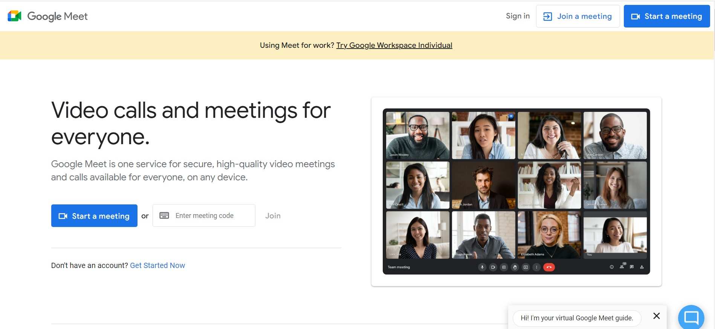Screen dimensions: 715x329
Task: Click the Team meeting label in preview
Action: click(x=399, y=267)
